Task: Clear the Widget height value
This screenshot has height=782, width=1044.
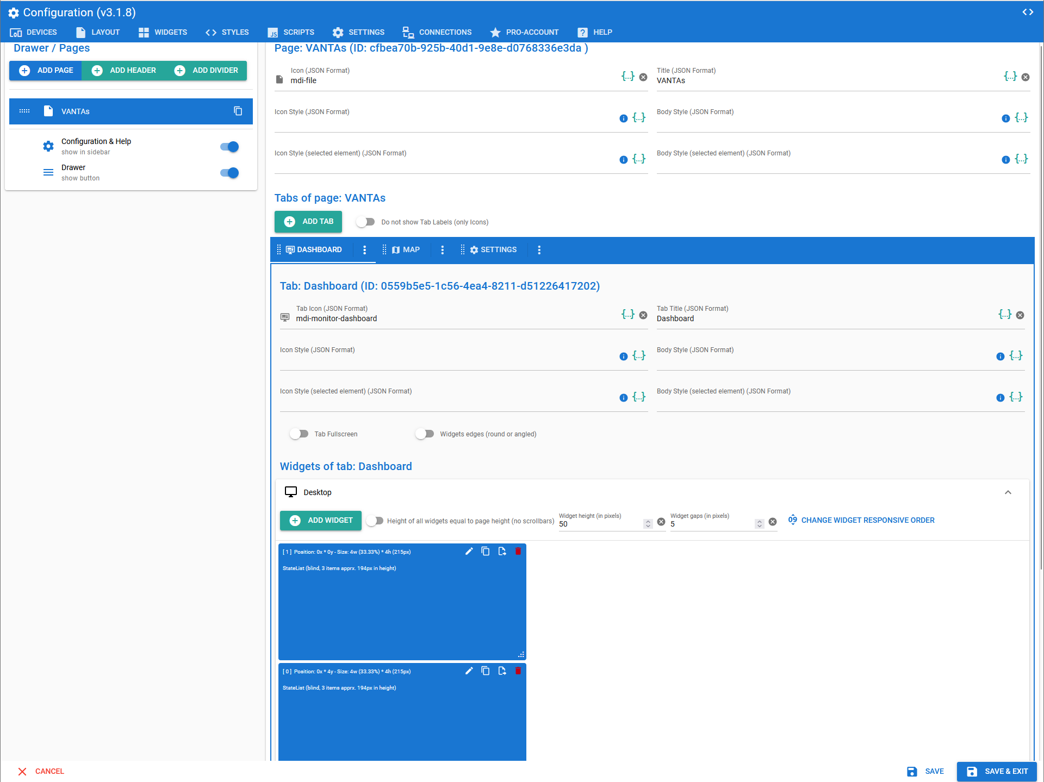Action: point(661,522)
